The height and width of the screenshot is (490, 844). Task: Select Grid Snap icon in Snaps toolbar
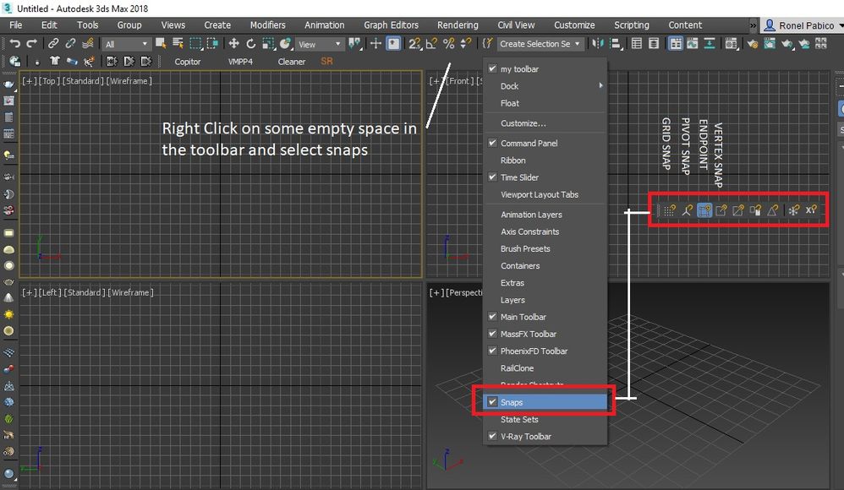pos(670,210)
